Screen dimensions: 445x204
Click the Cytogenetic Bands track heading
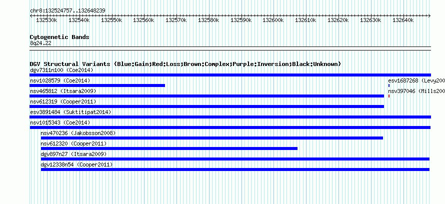point(59,37)
